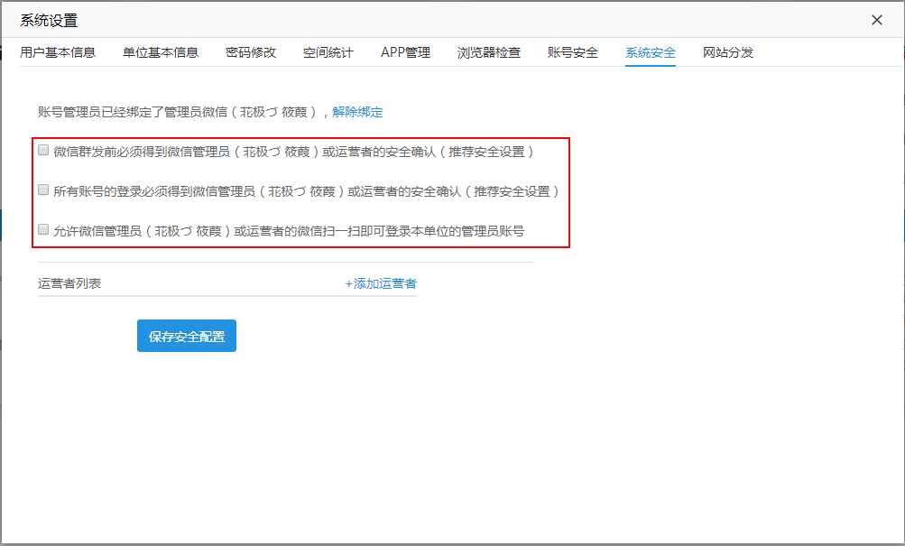This screenshot has height=546, width=905.
Task: Select the 账号安全 tab
Action: click(573, 52)
